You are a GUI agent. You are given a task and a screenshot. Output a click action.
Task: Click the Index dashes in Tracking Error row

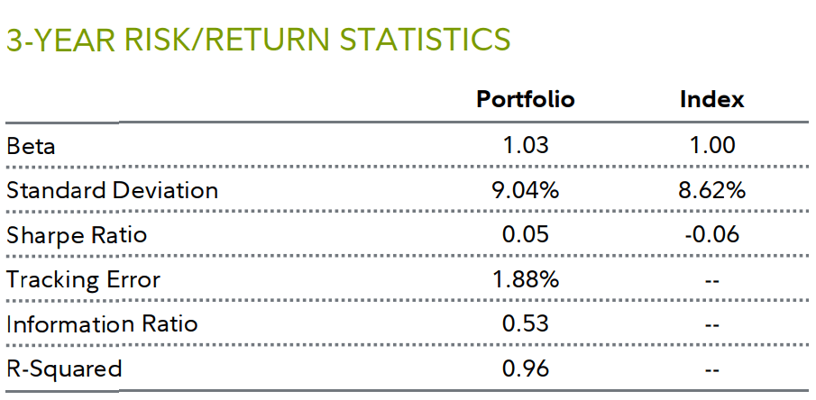711,279
